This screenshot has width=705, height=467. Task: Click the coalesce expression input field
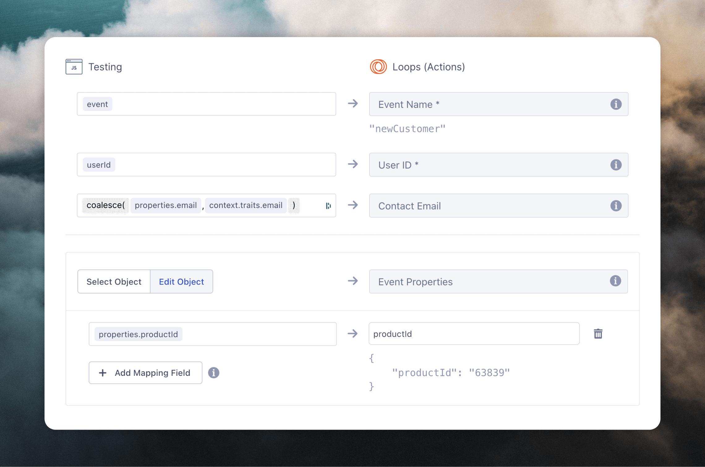pos(206,206)
